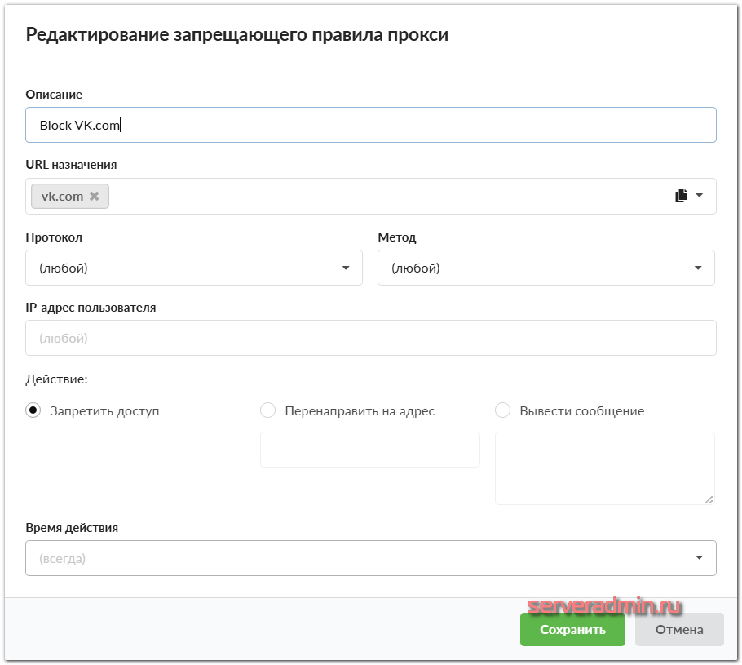Click the 'IP-адрес пользователя' input field

pos(370,338)
